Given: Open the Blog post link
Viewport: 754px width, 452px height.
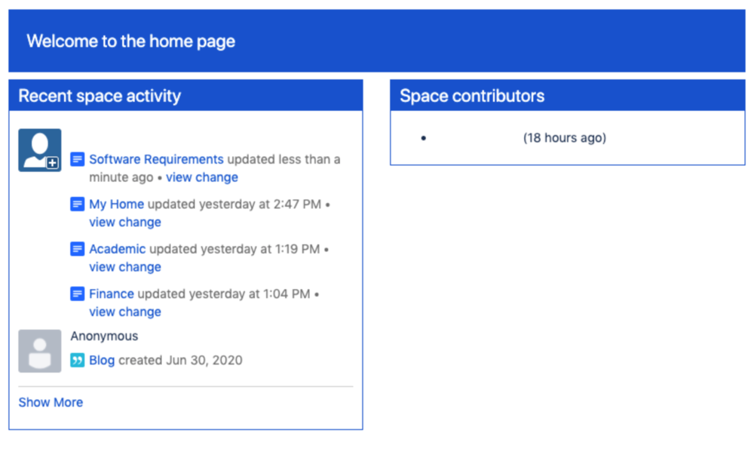Looking at the screenshot, I should click(102, 360).
